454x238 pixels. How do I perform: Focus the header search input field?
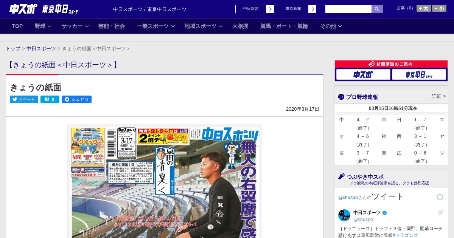click(348, 9)
